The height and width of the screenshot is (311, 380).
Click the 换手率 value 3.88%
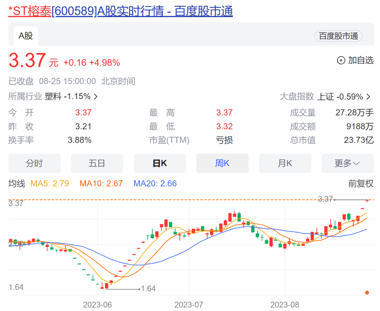click(80, 140)
